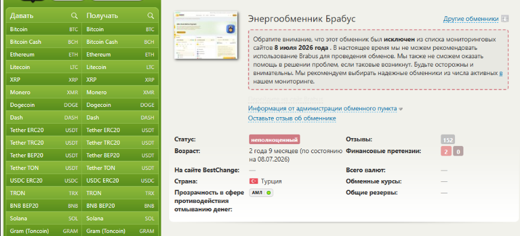Pick Tether TON in the Давать list
The image size is (520, 236).
click(44, 168)
